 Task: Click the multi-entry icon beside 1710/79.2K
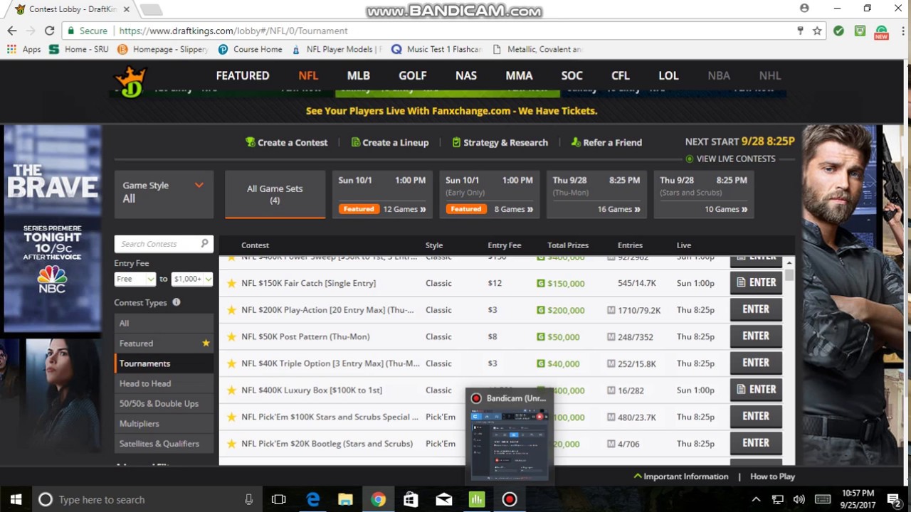coord(611,310)
